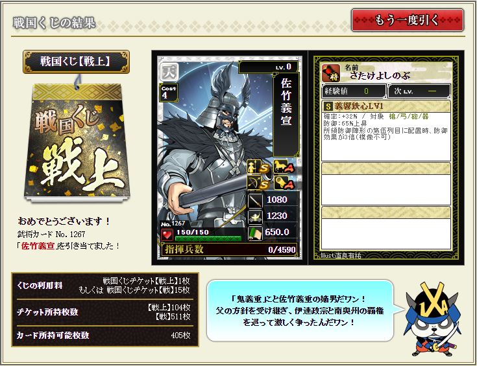Click the 戦国くじ【戦上】 label banner
This screenshot has width=477, height=366.
click(76, 62)
